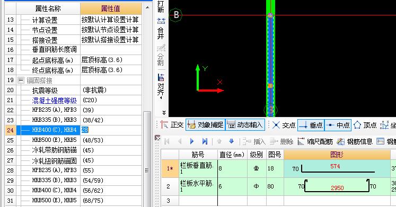The height and width of the screenshot is (207, 396).
Task: Click property panel scrollbar thumb
Action: click(147, 159)
